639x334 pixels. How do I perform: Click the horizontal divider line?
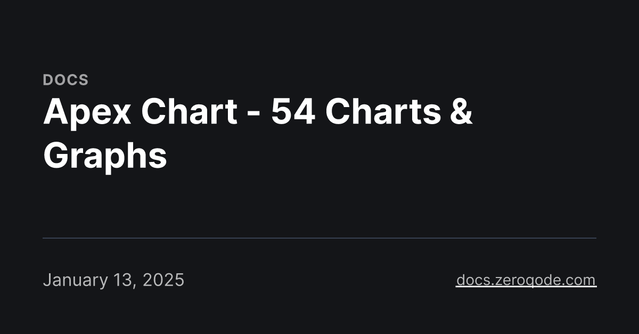tap(319, 238)
